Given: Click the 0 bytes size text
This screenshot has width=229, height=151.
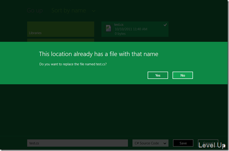Looking at the screenshot, I should click(120, 34).
